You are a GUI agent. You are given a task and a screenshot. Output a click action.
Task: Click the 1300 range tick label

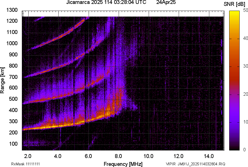(12, 10)
